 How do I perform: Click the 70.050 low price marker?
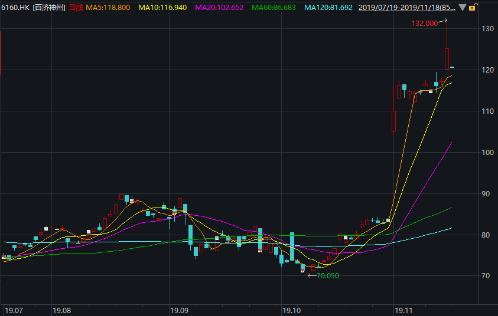(x=328, y=276)
